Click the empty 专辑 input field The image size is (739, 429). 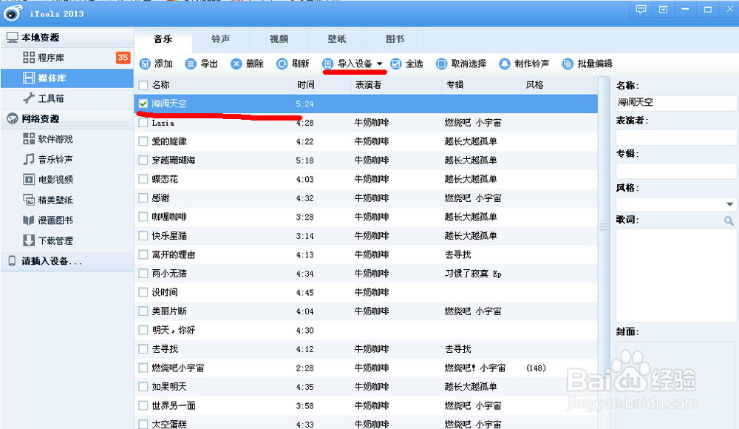(x=676, y=170)
